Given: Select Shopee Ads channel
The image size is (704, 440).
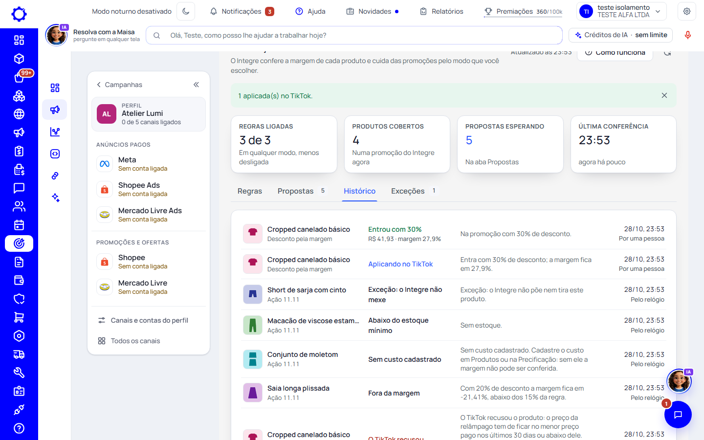Looking at the screenshot, I should point(149,189).
